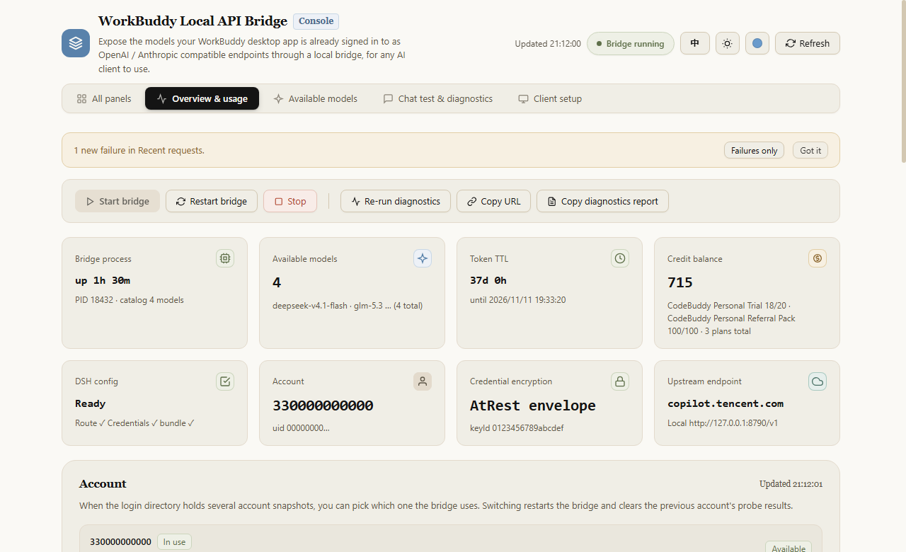Image resolution: width=906 pixels, height=552 pixels.
Task: Click the clock icon on Token TTL card
Action: [x=620, y=258]
